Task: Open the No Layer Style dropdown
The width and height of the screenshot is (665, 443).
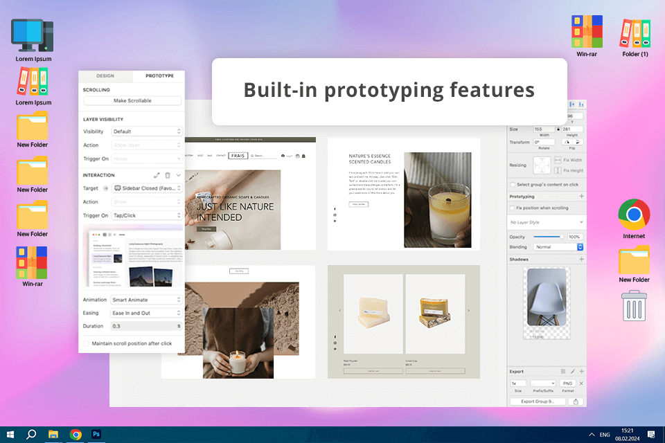Action: click(x=547, y=222)
